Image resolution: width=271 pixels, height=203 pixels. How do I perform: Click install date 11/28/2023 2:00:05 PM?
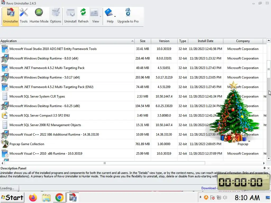[205, 144]
